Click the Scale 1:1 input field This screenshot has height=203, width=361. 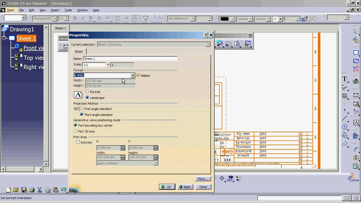tap(94, 65)
